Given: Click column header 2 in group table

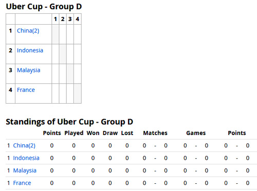Looking at the screenshot, I should [x=63, y=19].
